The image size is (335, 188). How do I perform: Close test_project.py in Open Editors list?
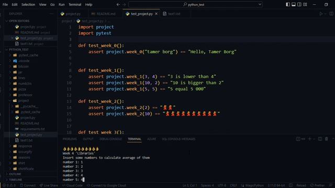[12, 38]
